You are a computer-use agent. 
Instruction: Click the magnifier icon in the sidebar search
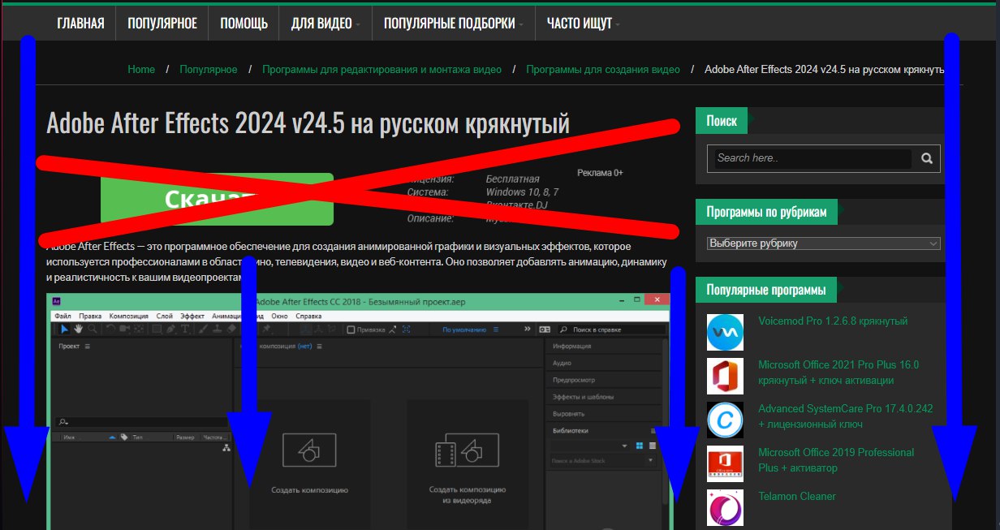point(926,157)
